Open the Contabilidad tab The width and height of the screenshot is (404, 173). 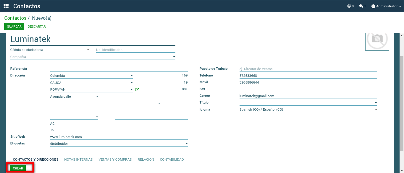click(172, 159)
